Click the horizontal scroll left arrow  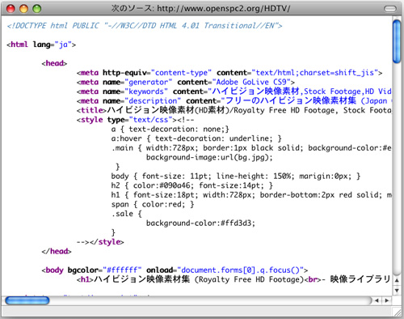(x=377, y=300)
